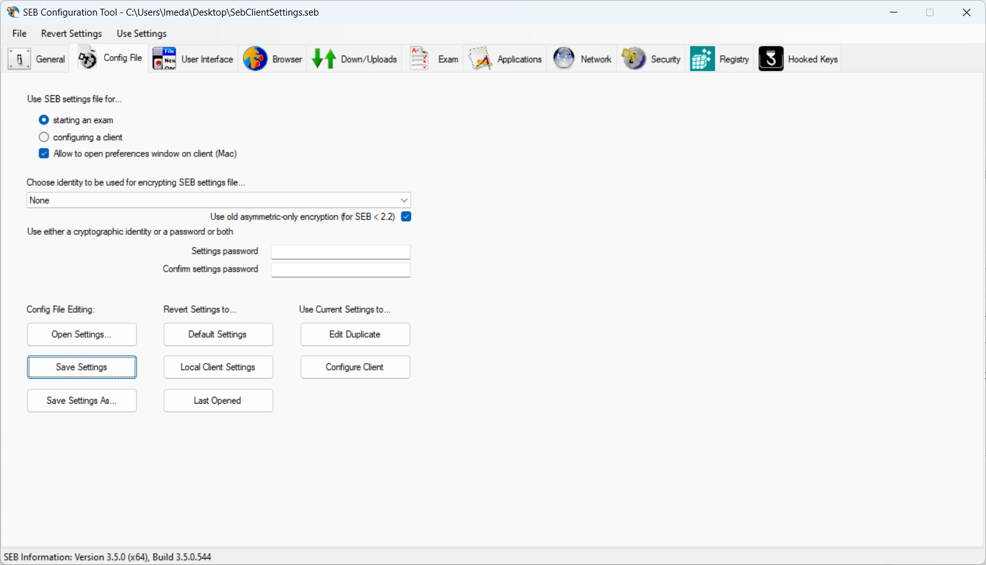986x565 pixels.
Task: Click 'Use either a cryptographic identity' text
Action: point(130,231)
